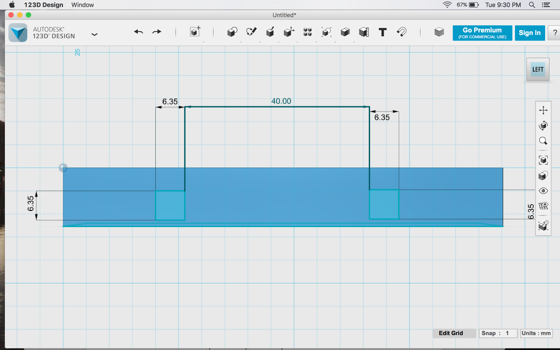This screenshot has height=350, width=560.
Task: Select the left vertical 6.35 dimension
Action: coord(30,204)
